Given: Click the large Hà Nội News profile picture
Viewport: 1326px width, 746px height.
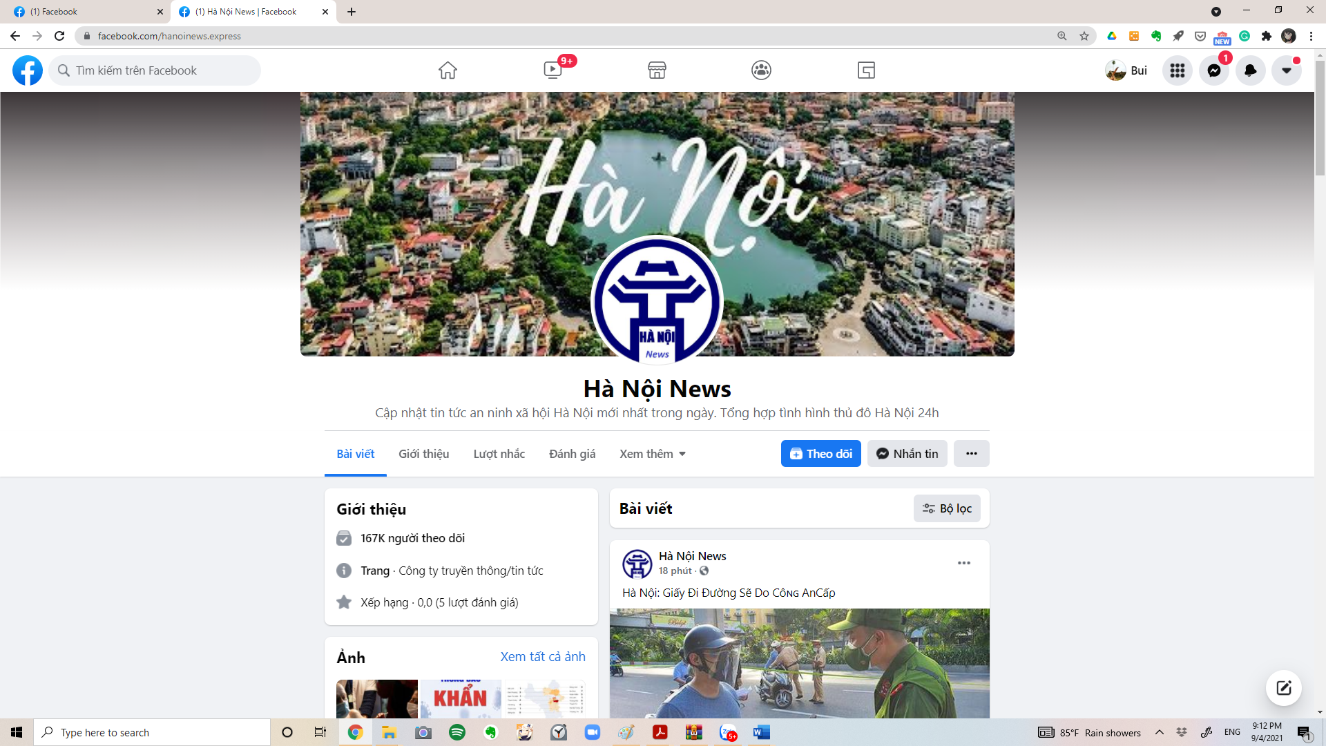Looking at the screenshot, I should click(657, 300).
